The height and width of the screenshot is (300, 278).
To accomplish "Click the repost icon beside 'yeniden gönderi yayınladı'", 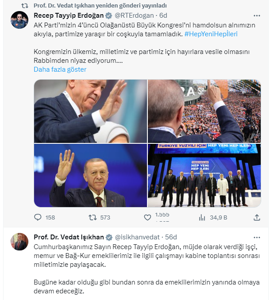I will pyautogui.click(x=25, y=6).
